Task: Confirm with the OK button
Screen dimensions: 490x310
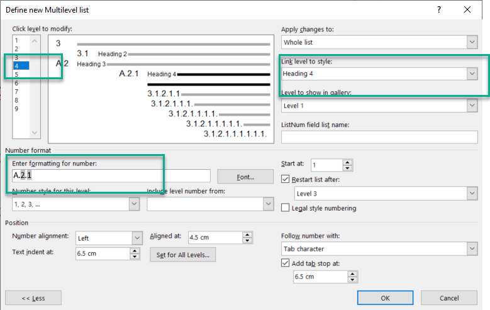Action: (x=386, y=298)
